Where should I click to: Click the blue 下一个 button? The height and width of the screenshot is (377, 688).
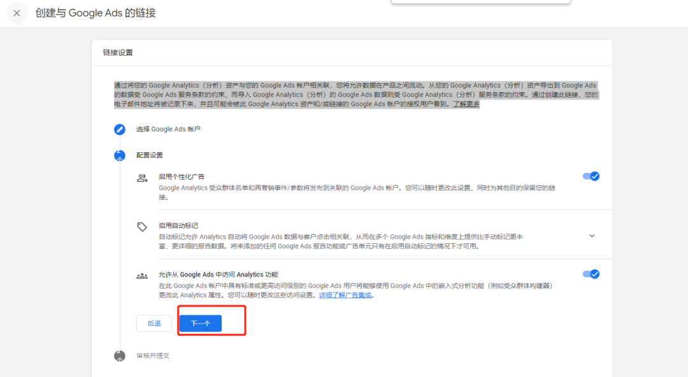[x=200, y=324]
